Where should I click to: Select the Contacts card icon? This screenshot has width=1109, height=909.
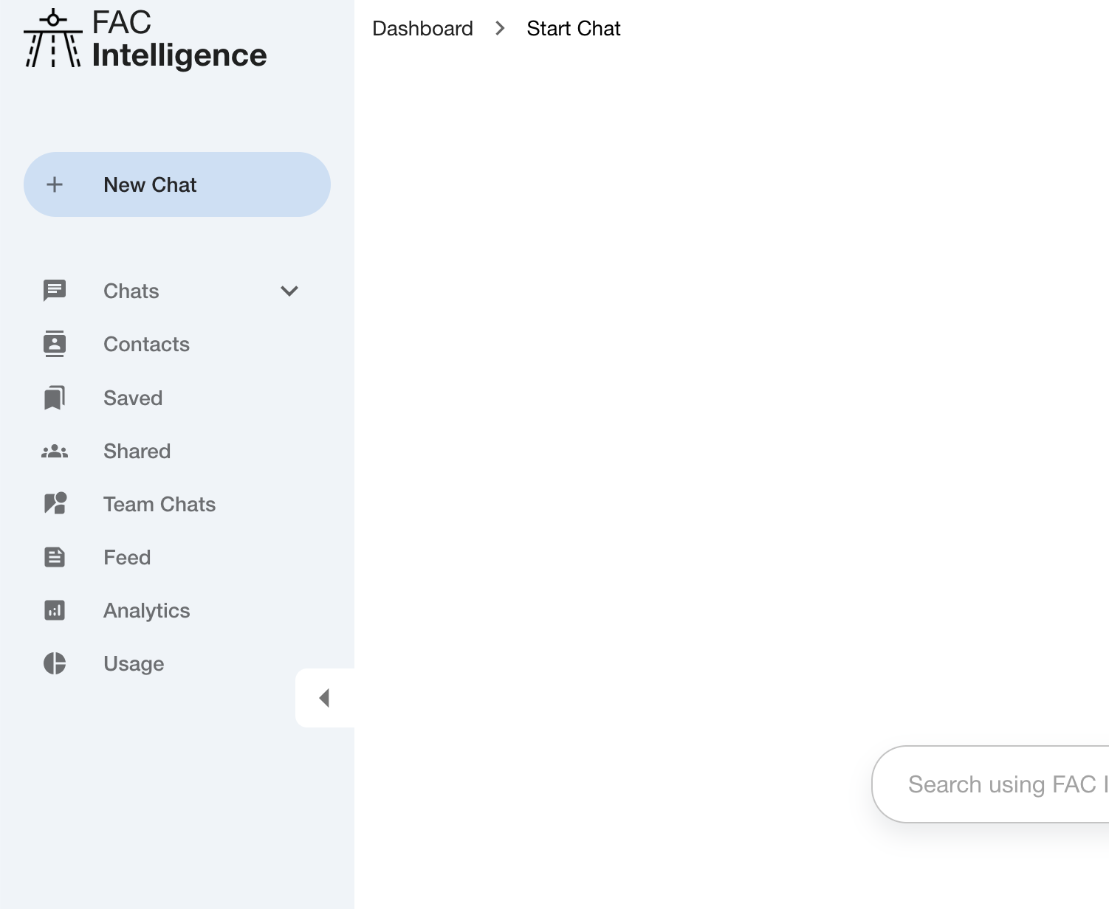tap(55, 344)
